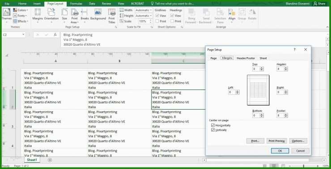Select the Sheet1 tab
The width and height of the screenshot is (331, 169).
pos(32,160)
